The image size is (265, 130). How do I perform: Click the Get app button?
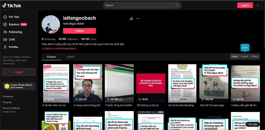coord(253,124)
